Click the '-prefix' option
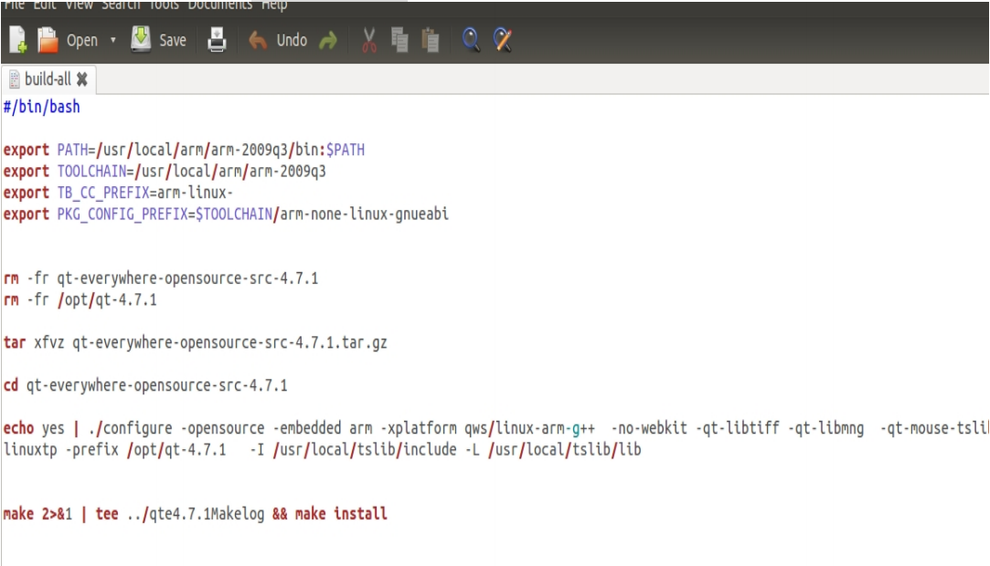Screen dimensions: 990x566 pyautogui.click(x=91, y=450)
